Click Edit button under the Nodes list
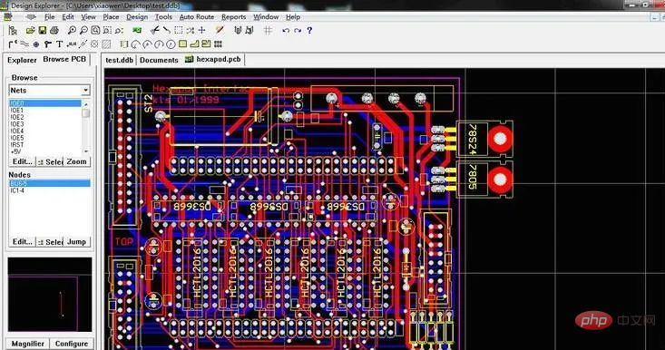The height and width of the screenshot is (350, 665). pos(22,241)
